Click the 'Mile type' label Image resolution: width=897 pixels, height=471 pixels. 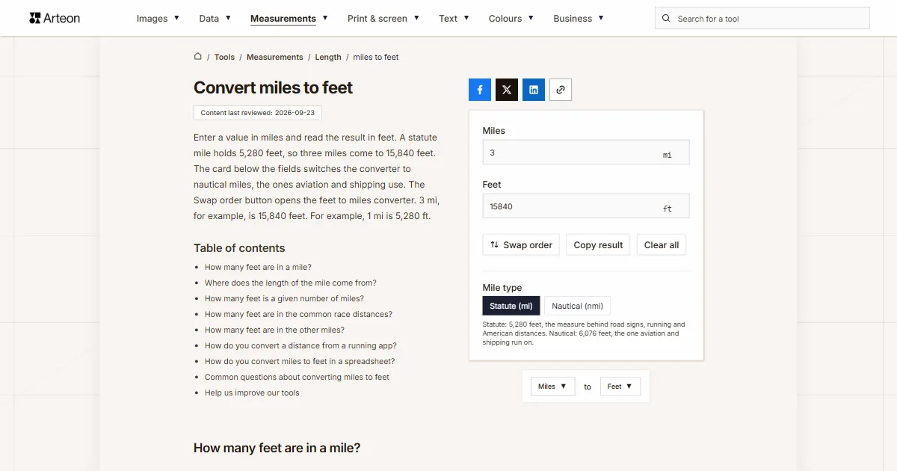pyautogui.click(x=502, y=288)
